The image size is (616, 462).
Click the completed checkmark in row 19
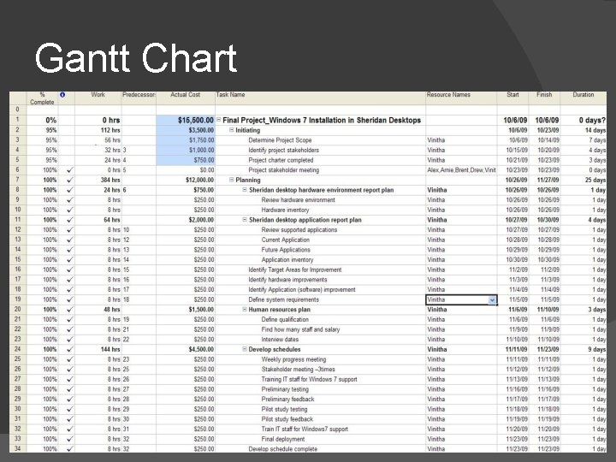[70, 299]
